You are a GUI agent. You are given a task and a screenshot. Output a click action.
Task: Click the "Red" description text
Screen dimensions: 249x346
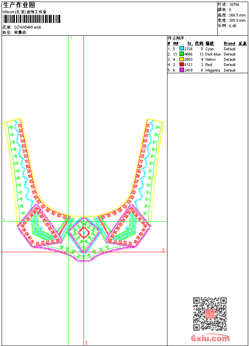pyautogui.click(x=208, y=65)
